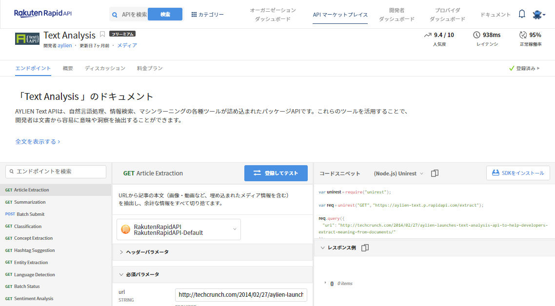The height and width of the screenshot is (306, 555).
Task: Click the popularity trend icon
Action: click(428, 35)
